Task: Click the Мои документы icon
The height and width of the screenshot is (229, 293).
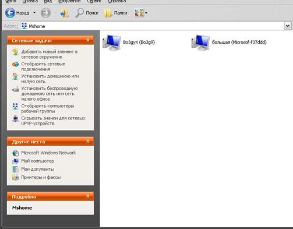Action: 15,169
